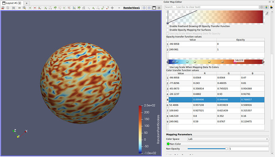The image size is (275, 157).
Task: Click the toggle selection icon after minus
Action: coord(39,8)
